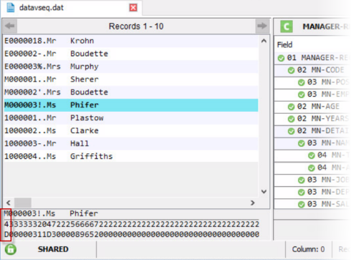Select the 03 MN-NA field
351x260 pixels.
[313, 143]
